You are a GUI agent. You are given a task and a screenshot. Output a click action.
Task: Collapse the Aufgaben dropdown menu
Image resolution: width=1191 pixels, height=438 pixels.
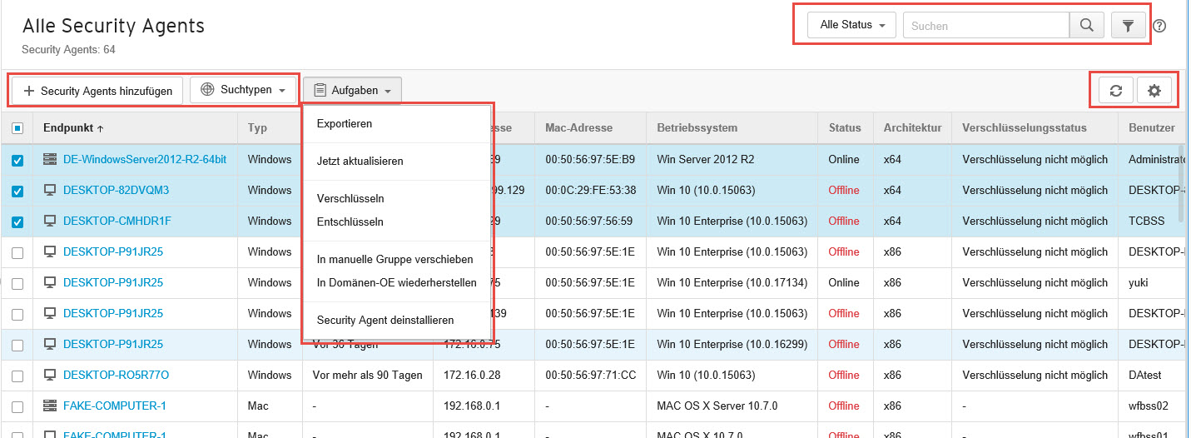pyautogui.click(x=353, y=90)
